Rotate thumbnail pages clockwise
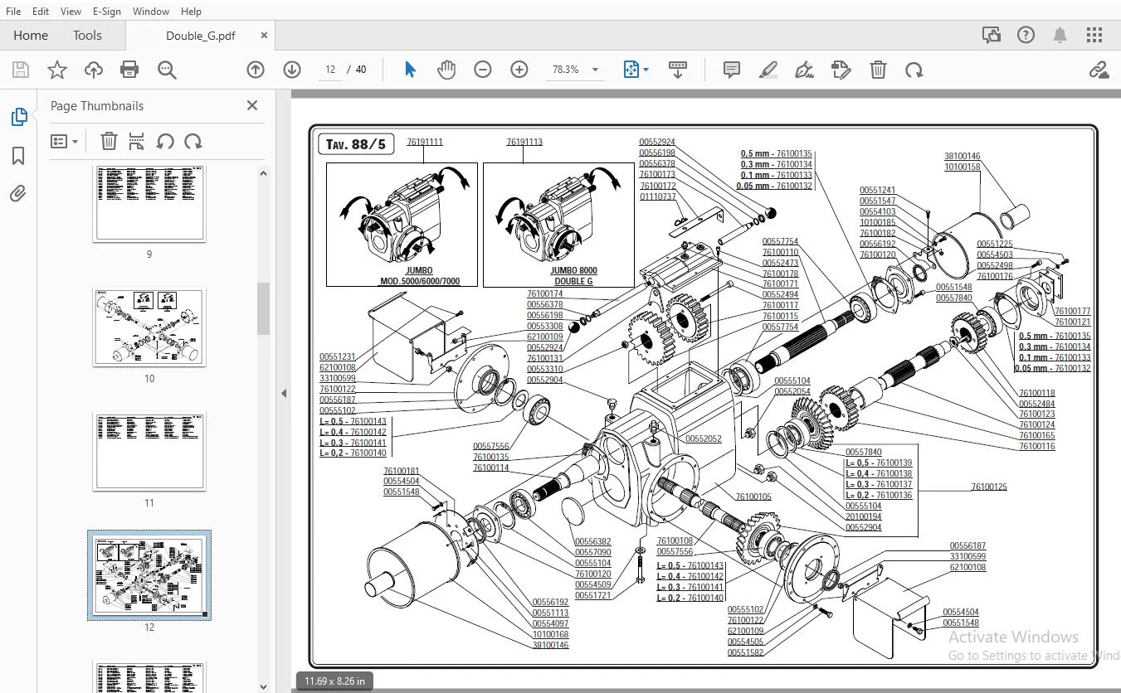 pyautogui.click(x=193, y=141)
